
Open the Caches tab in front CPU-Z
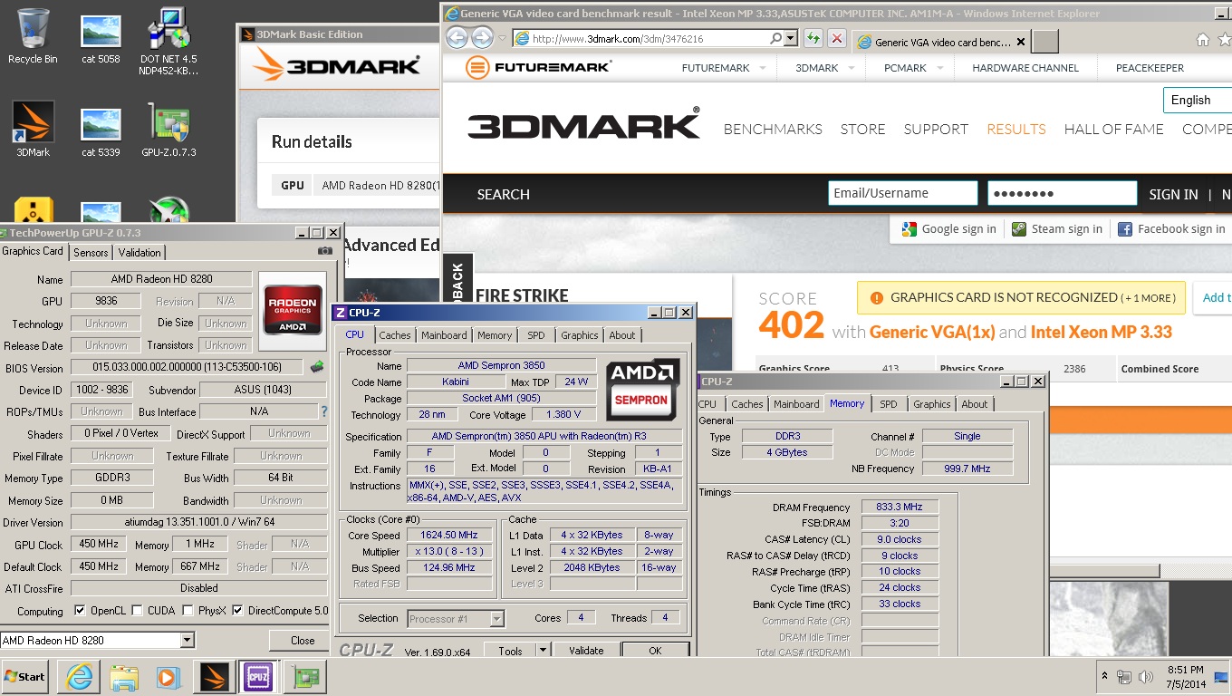pyautogui.click(x=395, y=335)
